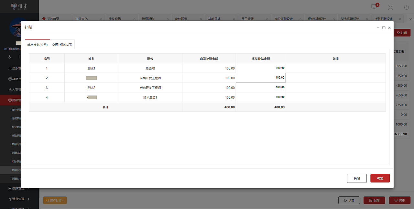
Task: Click the 序号 column header
Action: (47, 59)
